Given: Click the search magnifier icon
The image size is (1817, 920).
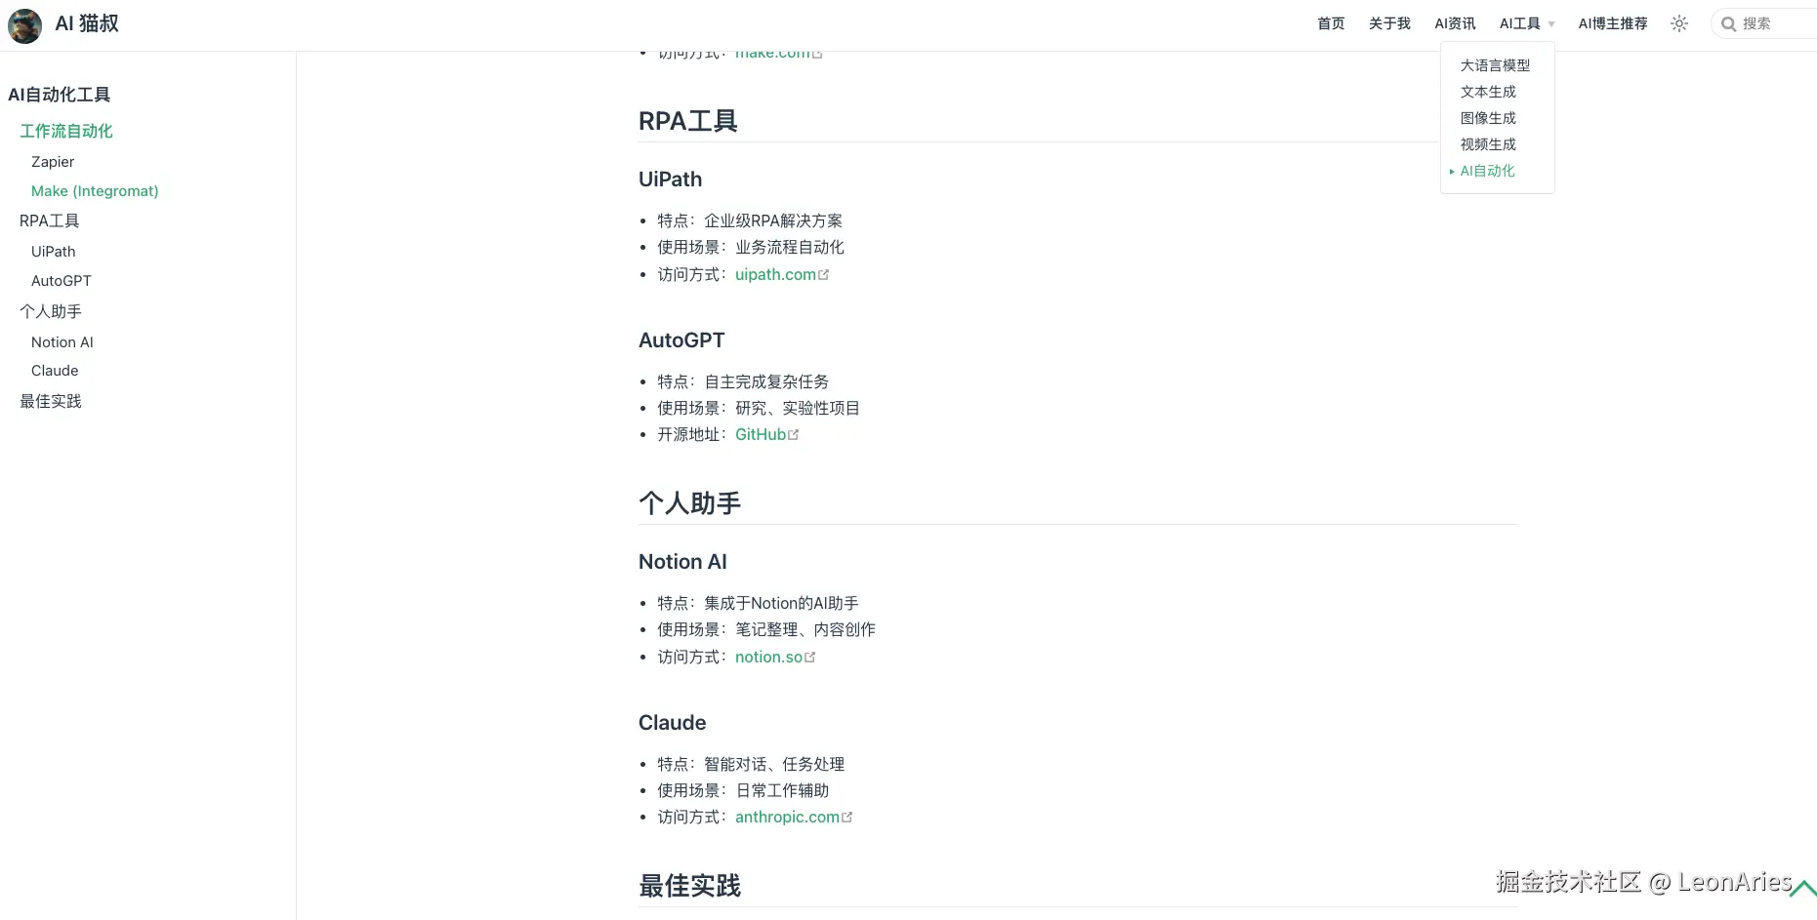Looking at the screenshot, I should (x=1728, y=24).
